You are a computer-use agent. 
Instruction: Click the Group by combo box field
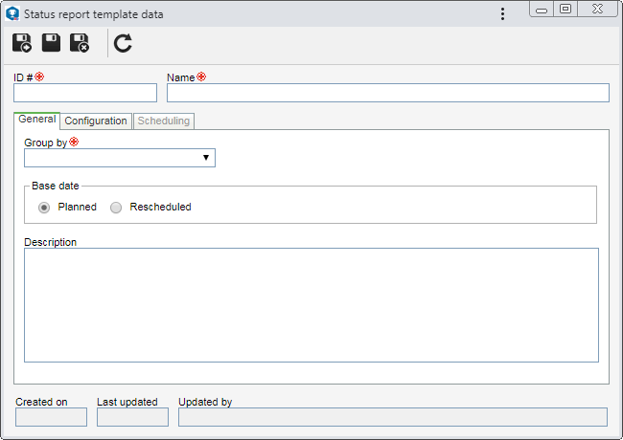click(x=120, y=158)
